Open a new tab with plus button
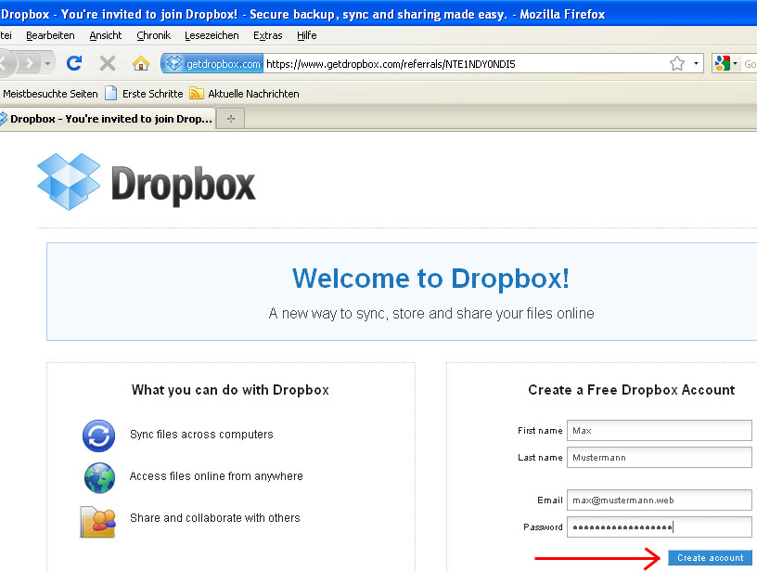The width and height of the screenshot is (757, 572). (x=231, y=119)
